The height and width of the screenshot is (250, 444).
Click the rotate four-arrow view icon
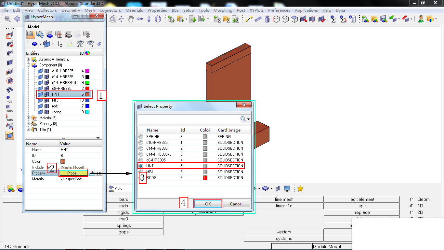(x=122, y=19)
